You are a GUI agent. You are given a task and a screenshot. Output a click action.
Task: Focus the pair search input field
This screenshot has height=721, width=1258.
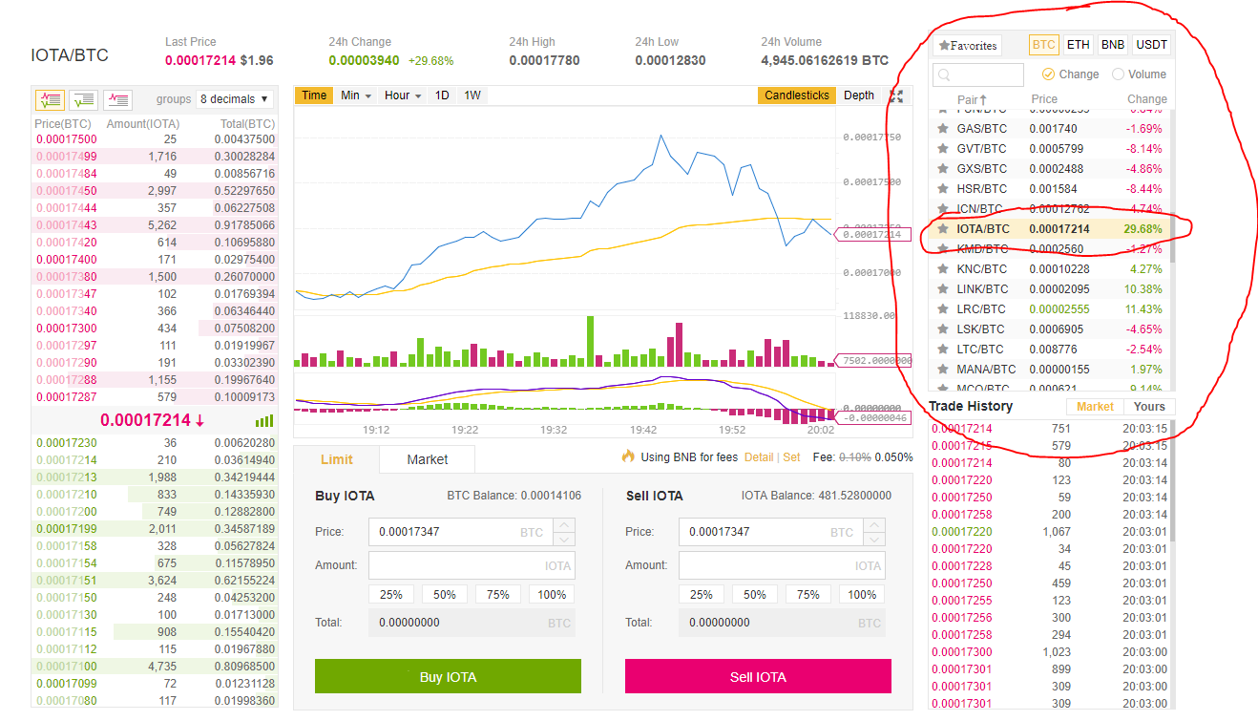coord(978,74)
